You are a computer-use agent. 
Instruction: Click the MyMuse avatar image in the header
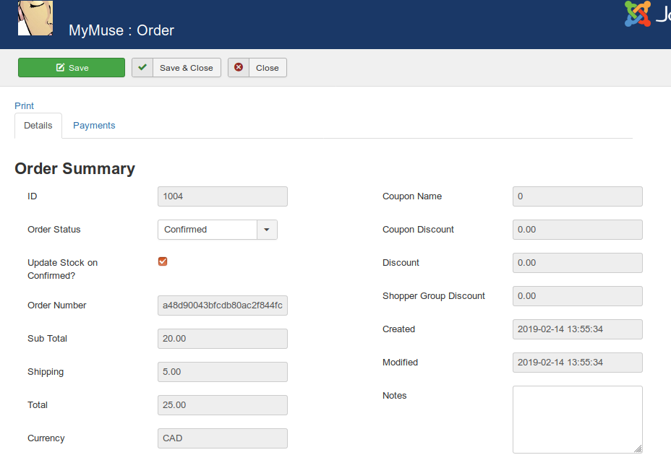point(35,17)
